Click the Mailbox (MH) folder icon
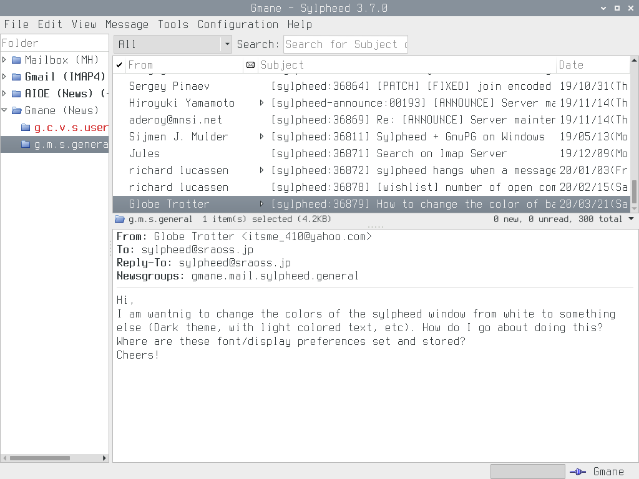Viewport: 639px width, 479px height. [16, 60]
